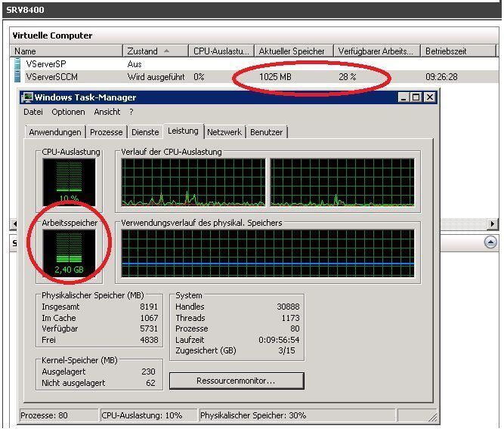Switch to the Dienste tab
This screenshot has width=504, height=441.
coord(145,132)
